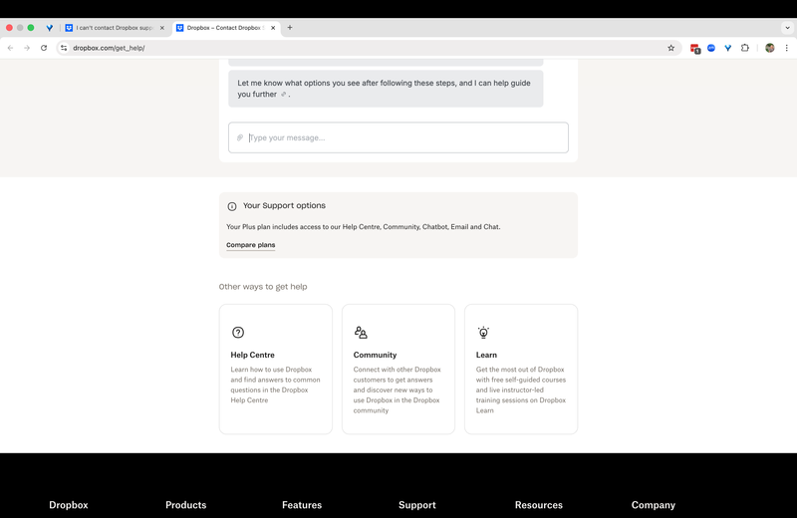Open the Chrome three-dot menu

(786, 48)
